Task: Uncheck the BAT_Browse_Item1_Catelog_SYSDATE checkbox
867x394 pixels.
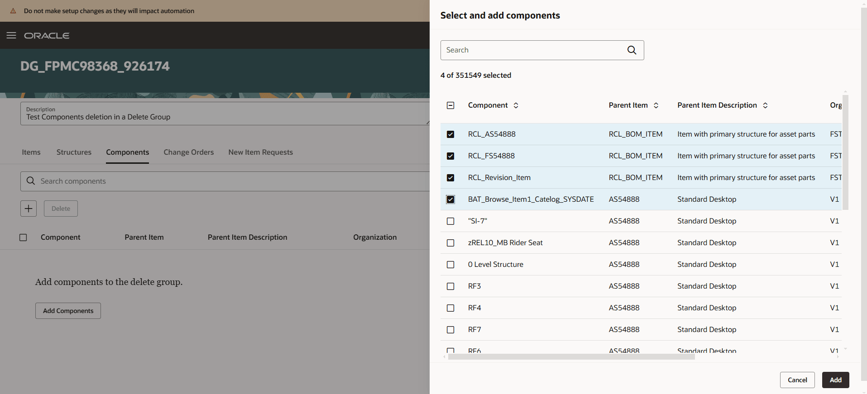Action: [450, 199]
